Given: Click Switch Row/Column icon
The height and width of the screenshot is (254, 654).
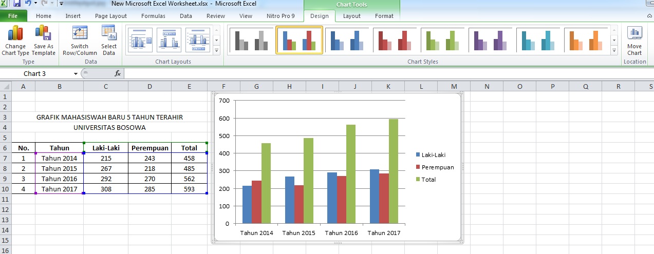Looking at the screenshot, I should [x=80, y=41].
